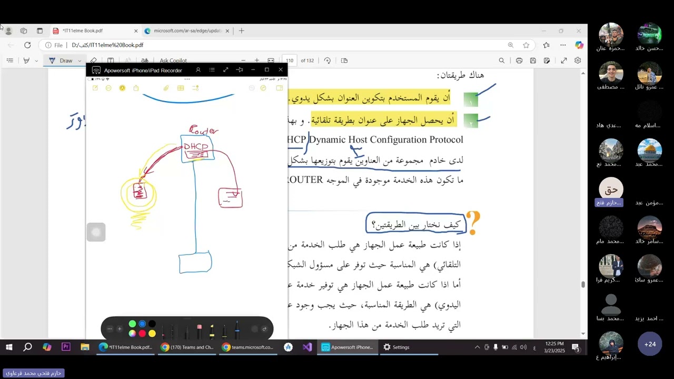
Task: Click the page number field showing 110
Action: click(x=290, y=61)
